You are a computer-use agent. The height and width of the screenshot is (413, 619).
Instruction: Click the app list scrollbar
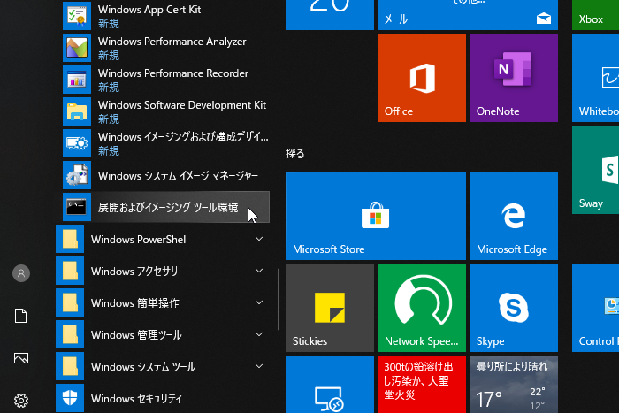[279, 300]
